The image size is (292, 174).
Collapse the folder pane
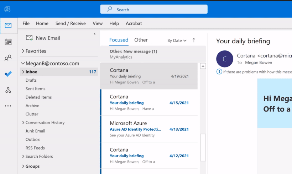[x=94, y=34]
